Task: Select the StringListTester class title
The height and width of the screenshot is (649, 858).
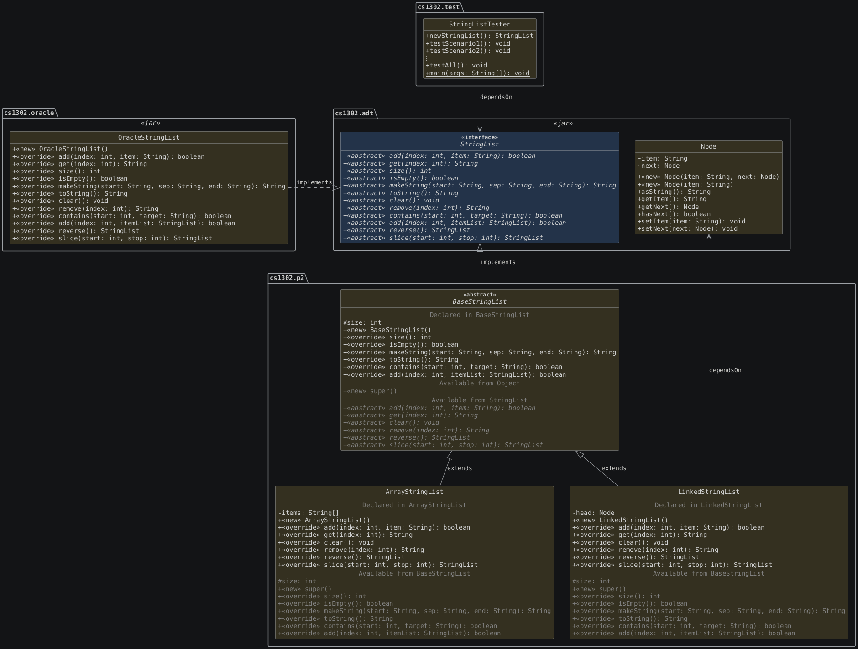Action: click(480, 25)
